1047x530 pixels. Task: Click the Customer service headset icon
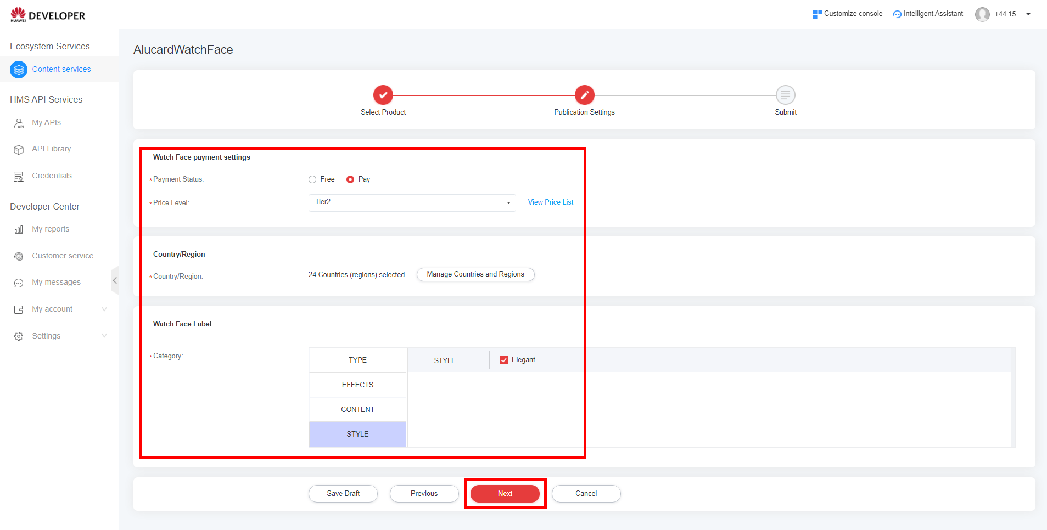[x=19, y=256]
